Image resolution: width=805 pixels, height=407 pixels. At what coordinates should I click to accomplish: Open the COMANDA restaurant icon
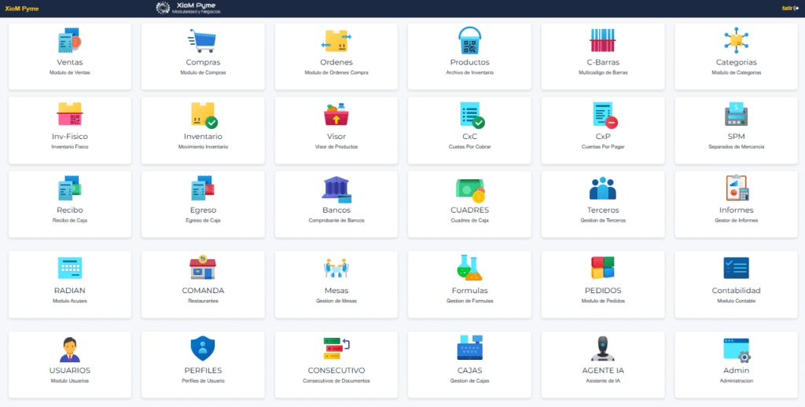coord(203,268)
